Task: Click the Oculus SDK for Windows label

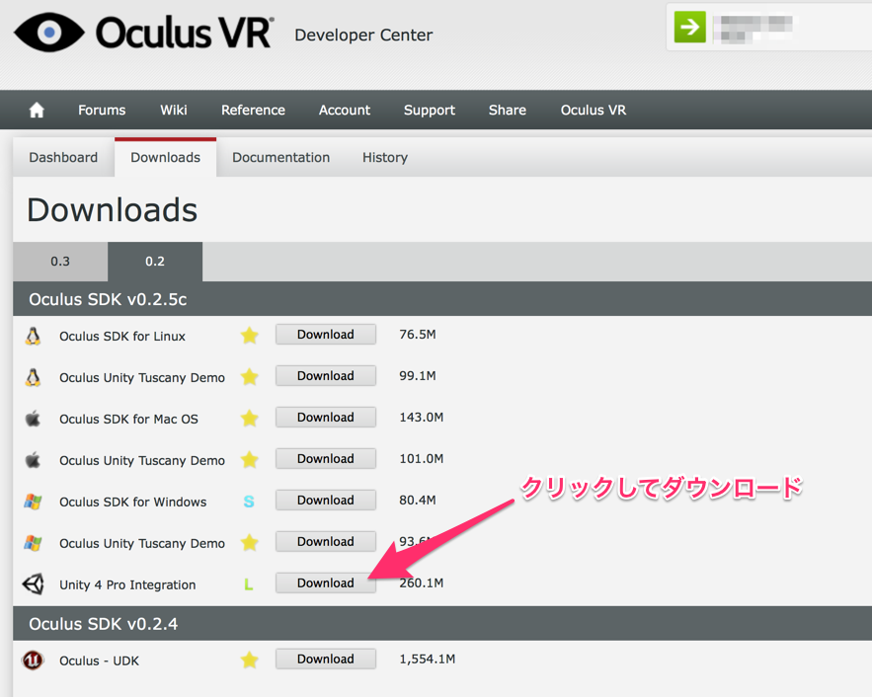Action: click(133, 502)
